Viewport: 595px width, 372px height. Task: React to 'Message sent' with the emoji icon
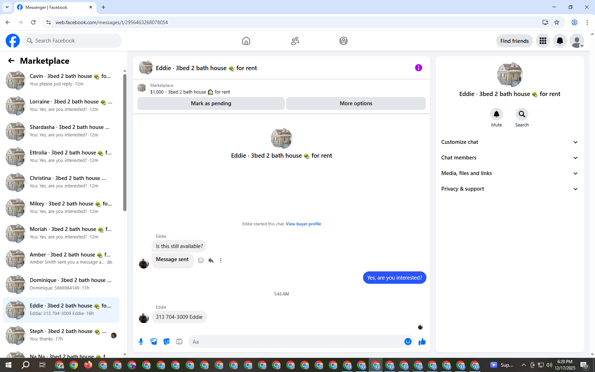coord(201,260)
